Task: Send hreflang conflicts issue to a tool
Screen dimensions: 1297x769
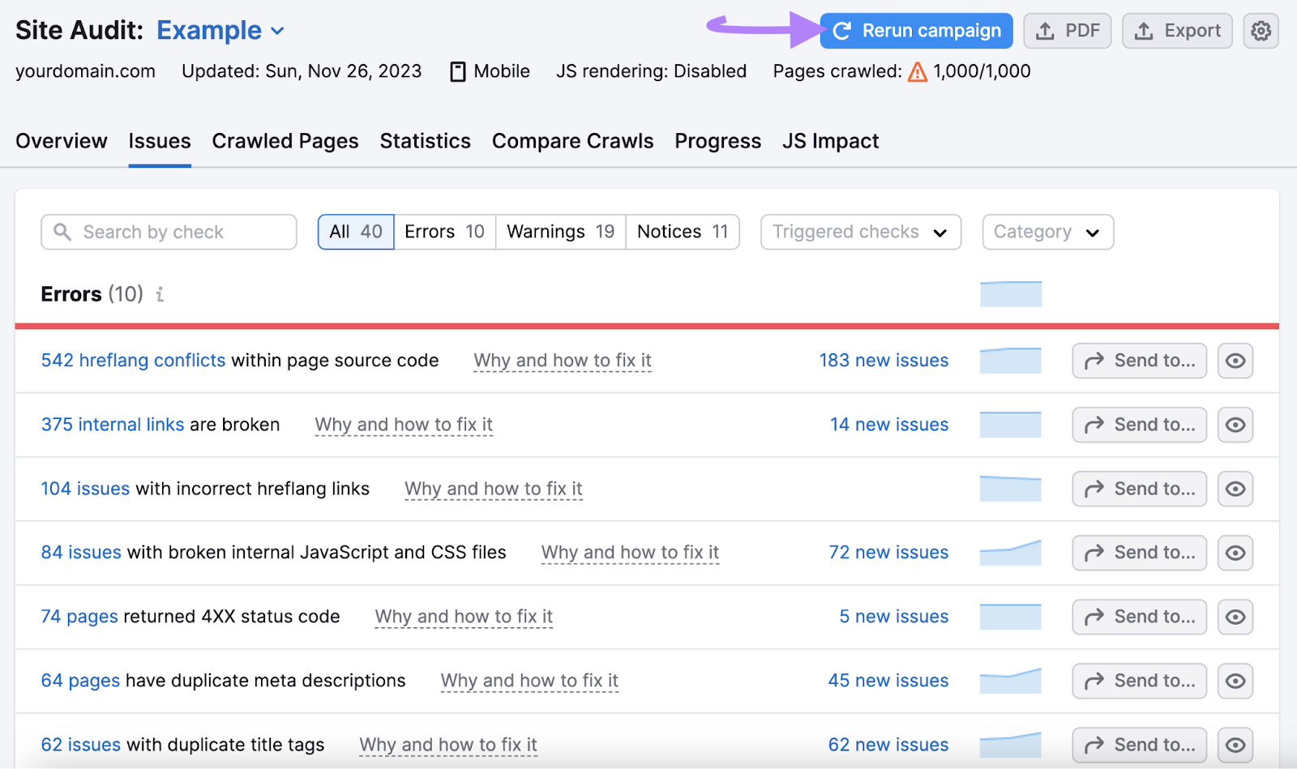Action: click(1139, 361)
